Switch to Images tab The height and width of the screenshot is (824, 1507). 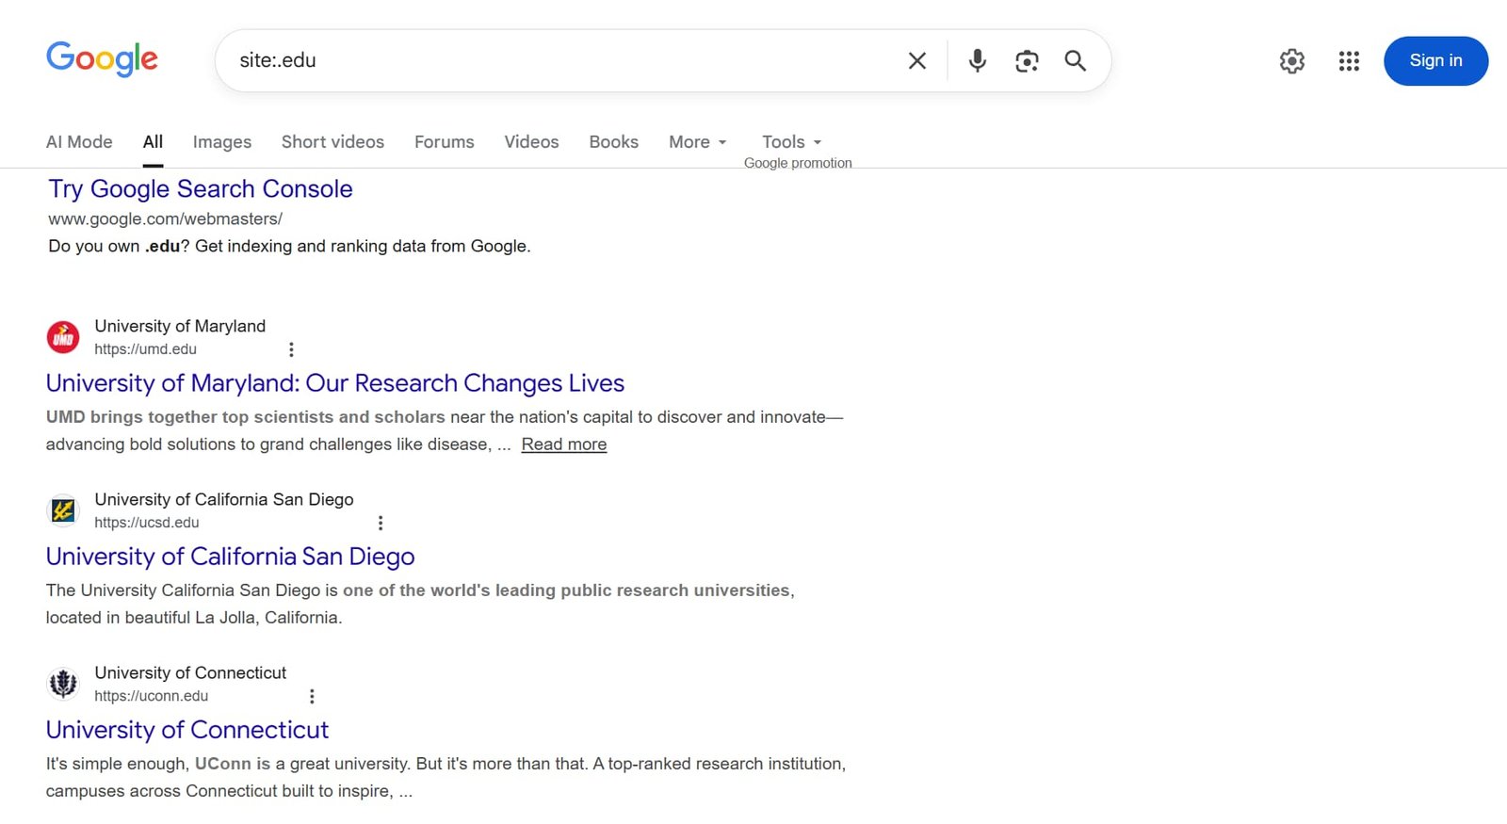click(x=222, y=142)
